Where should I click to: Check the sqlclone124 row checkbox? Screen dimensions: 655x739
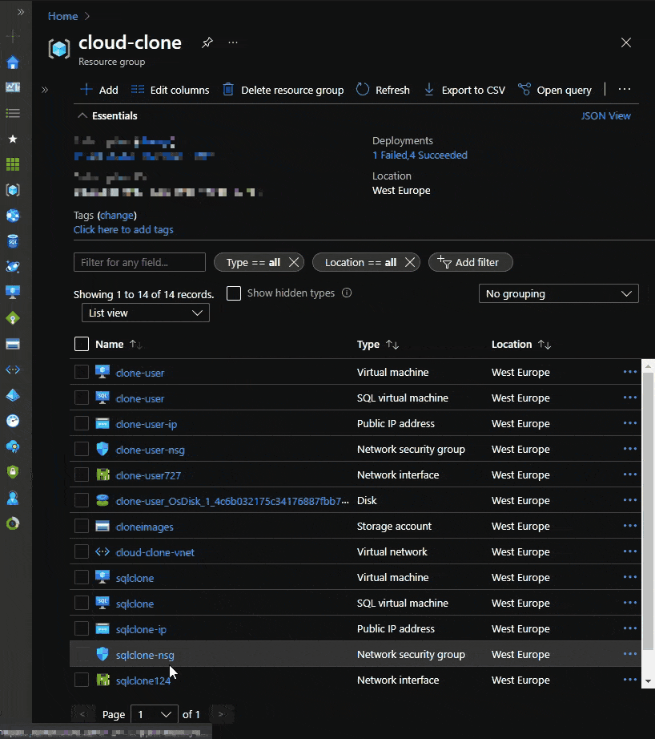pyautogui.click(x=82, y=680)
